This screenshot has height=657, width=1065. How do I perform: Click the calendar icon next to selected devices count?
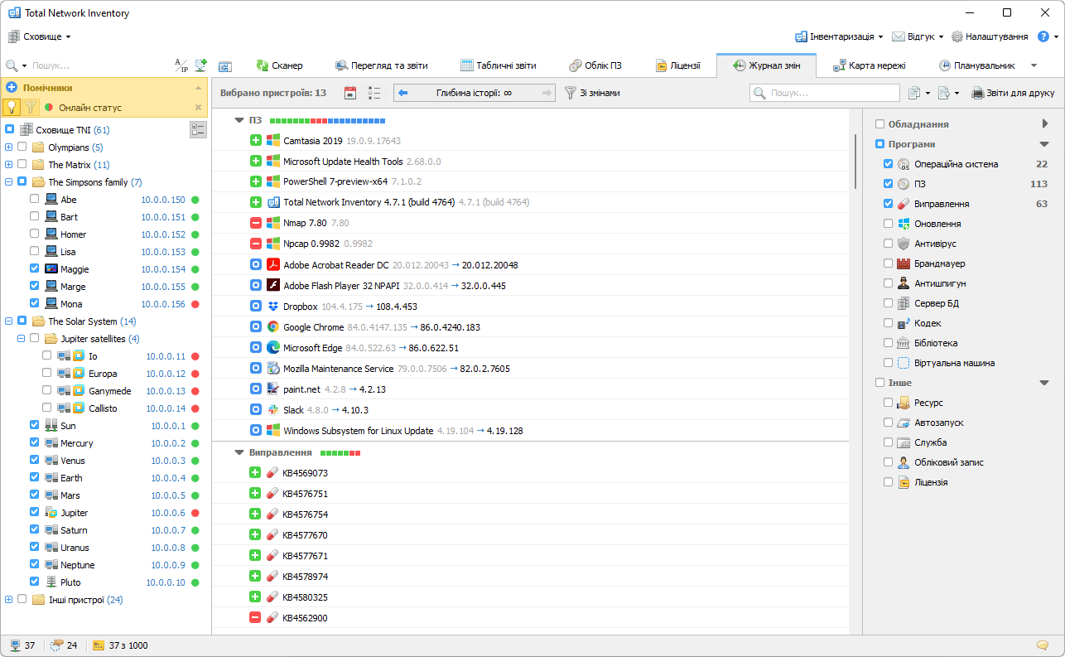pos(350,94)
